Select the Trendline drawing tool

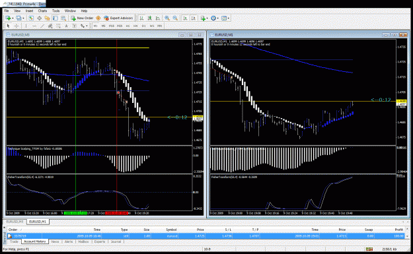click(42, 26)
